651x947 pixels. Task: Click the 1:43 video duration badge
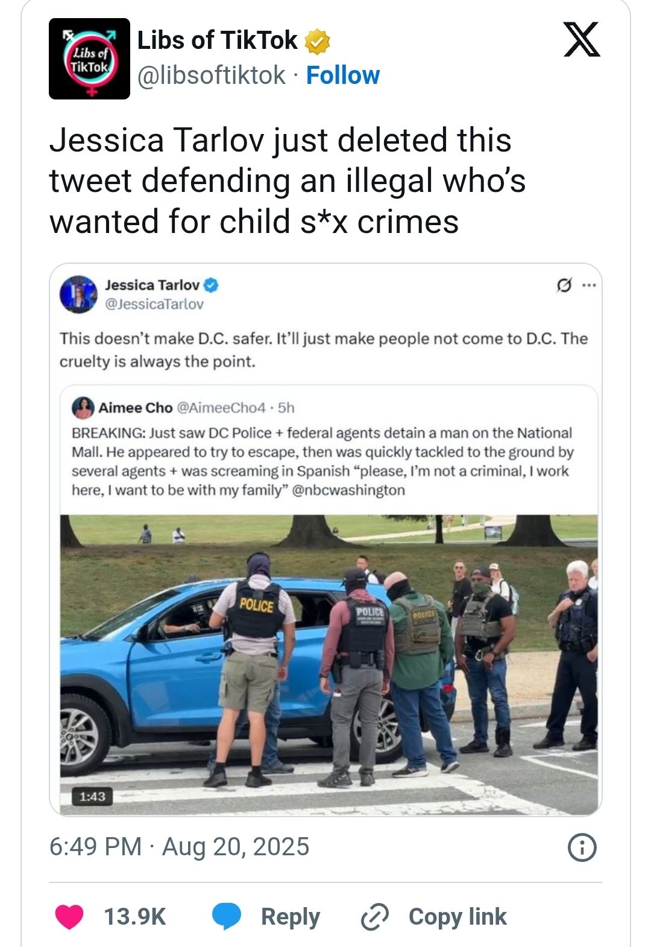(92, 797)
